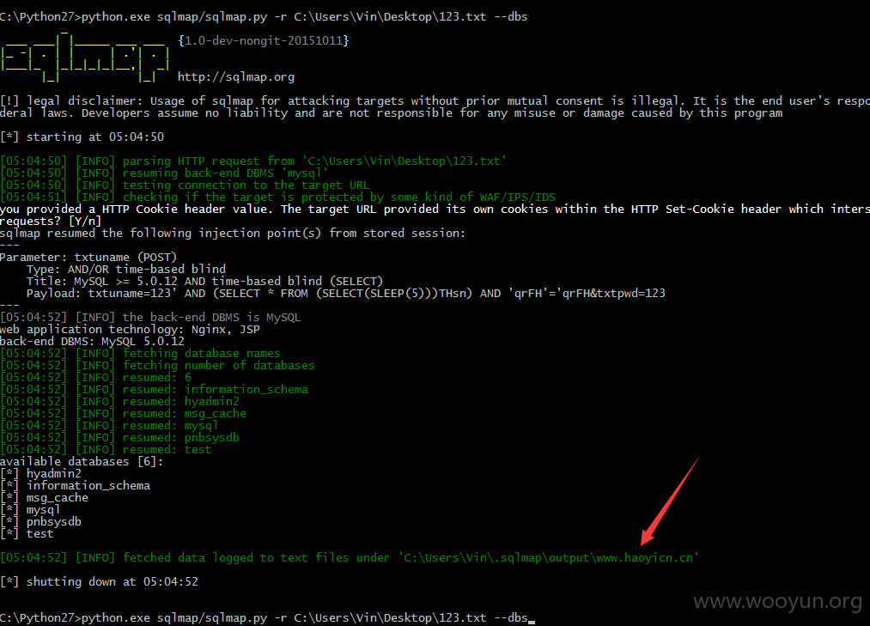
Task: Click the '[*] pnbsysdb' database entry
Action: (40, 522)
